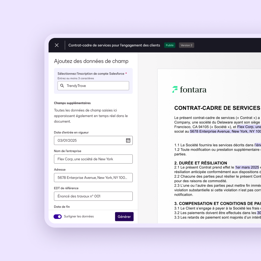Focus the TrendyTrove Salesforce account search field
Image resolution: width=261 pixels, height=261 pixels.
[93, 86]
